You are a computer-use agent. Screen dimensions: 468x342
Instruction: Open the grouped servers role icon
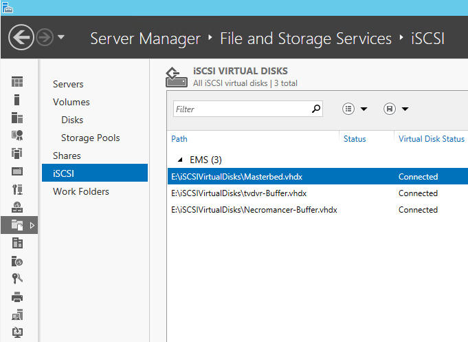(x=17, y=153)
